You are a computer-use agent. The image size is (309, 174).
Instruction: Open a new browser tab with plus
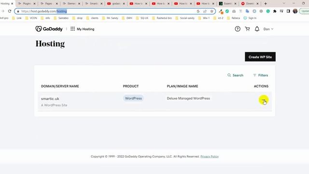[x=266, y=3]
